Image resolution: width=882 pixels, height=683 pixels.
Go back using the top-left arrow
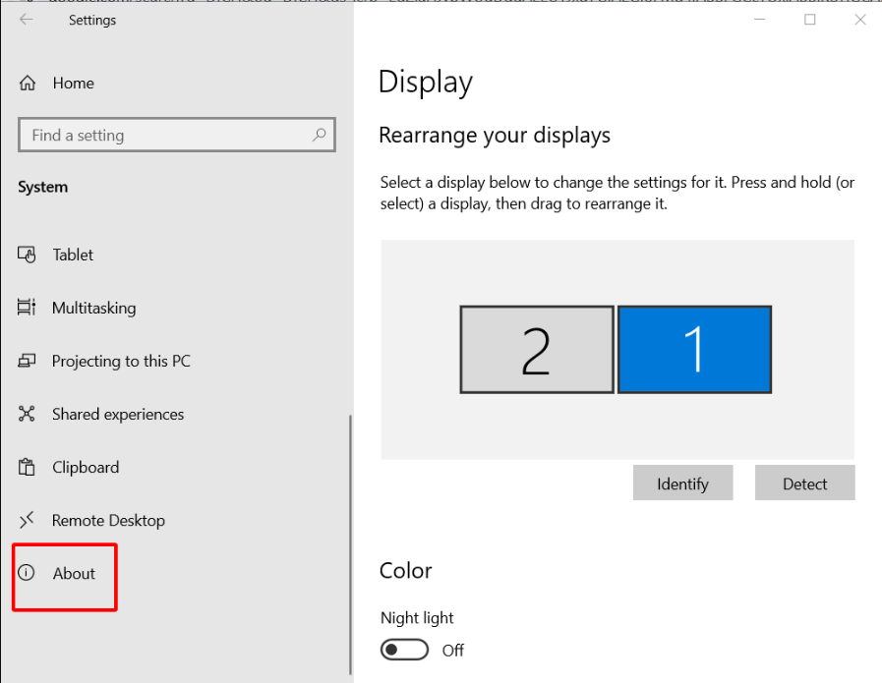(26, 20)
